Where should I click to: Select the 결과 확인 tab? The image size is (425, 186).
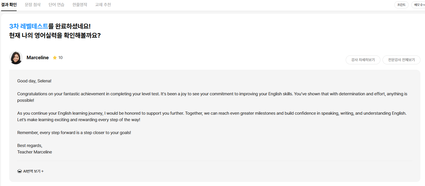pyautogui.click(x=9, y=5)
